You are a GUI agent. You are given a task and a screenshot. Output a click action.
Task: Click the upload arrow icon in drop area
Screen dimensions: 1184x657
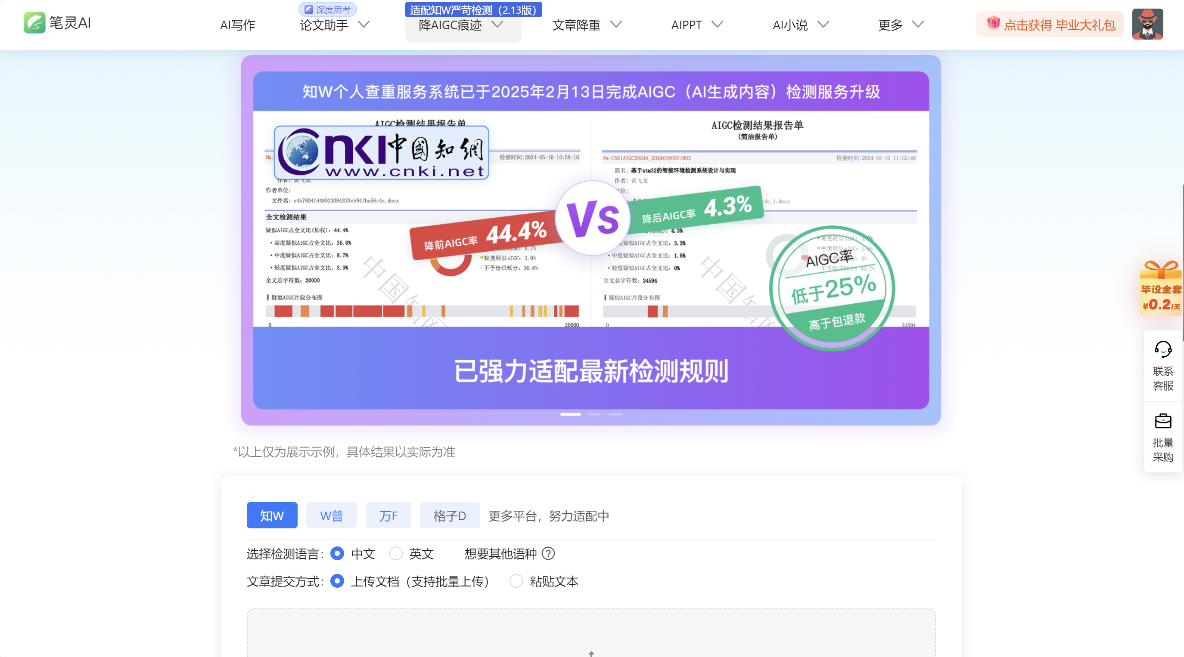coord(591,653)
